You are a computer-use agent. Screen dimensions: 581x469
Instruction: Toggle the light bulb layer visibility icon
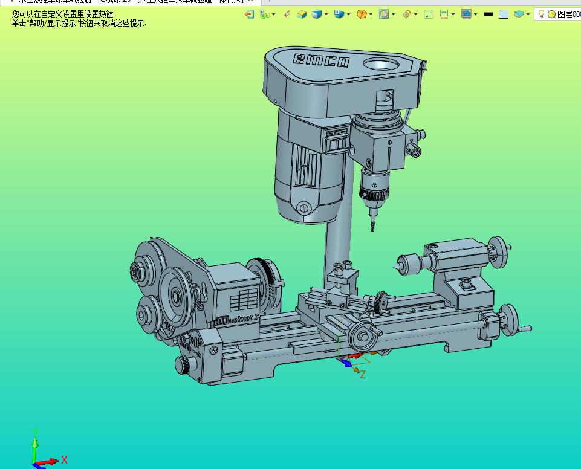542,14
